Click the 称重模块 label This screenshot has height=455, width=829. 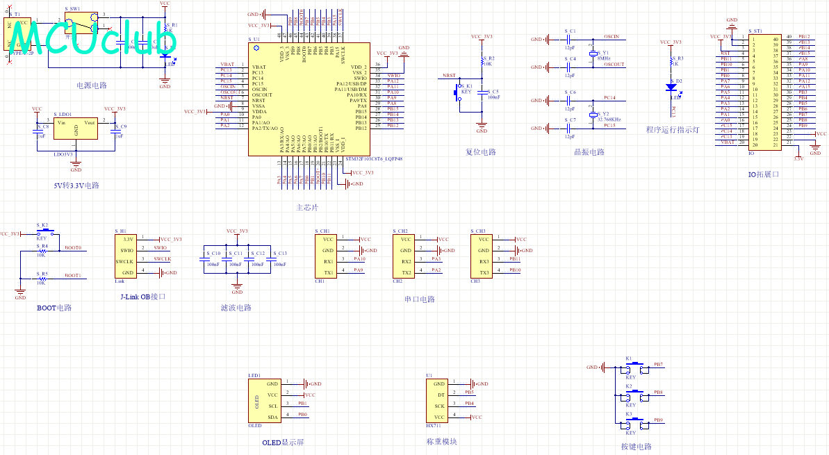click(441, 442)
